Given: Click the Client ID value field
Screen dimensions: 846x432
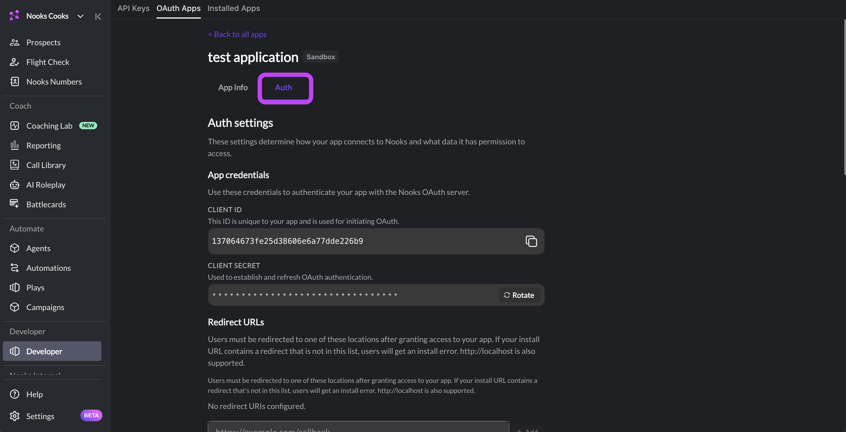Looking at the screenshot, I should (376, 241).
